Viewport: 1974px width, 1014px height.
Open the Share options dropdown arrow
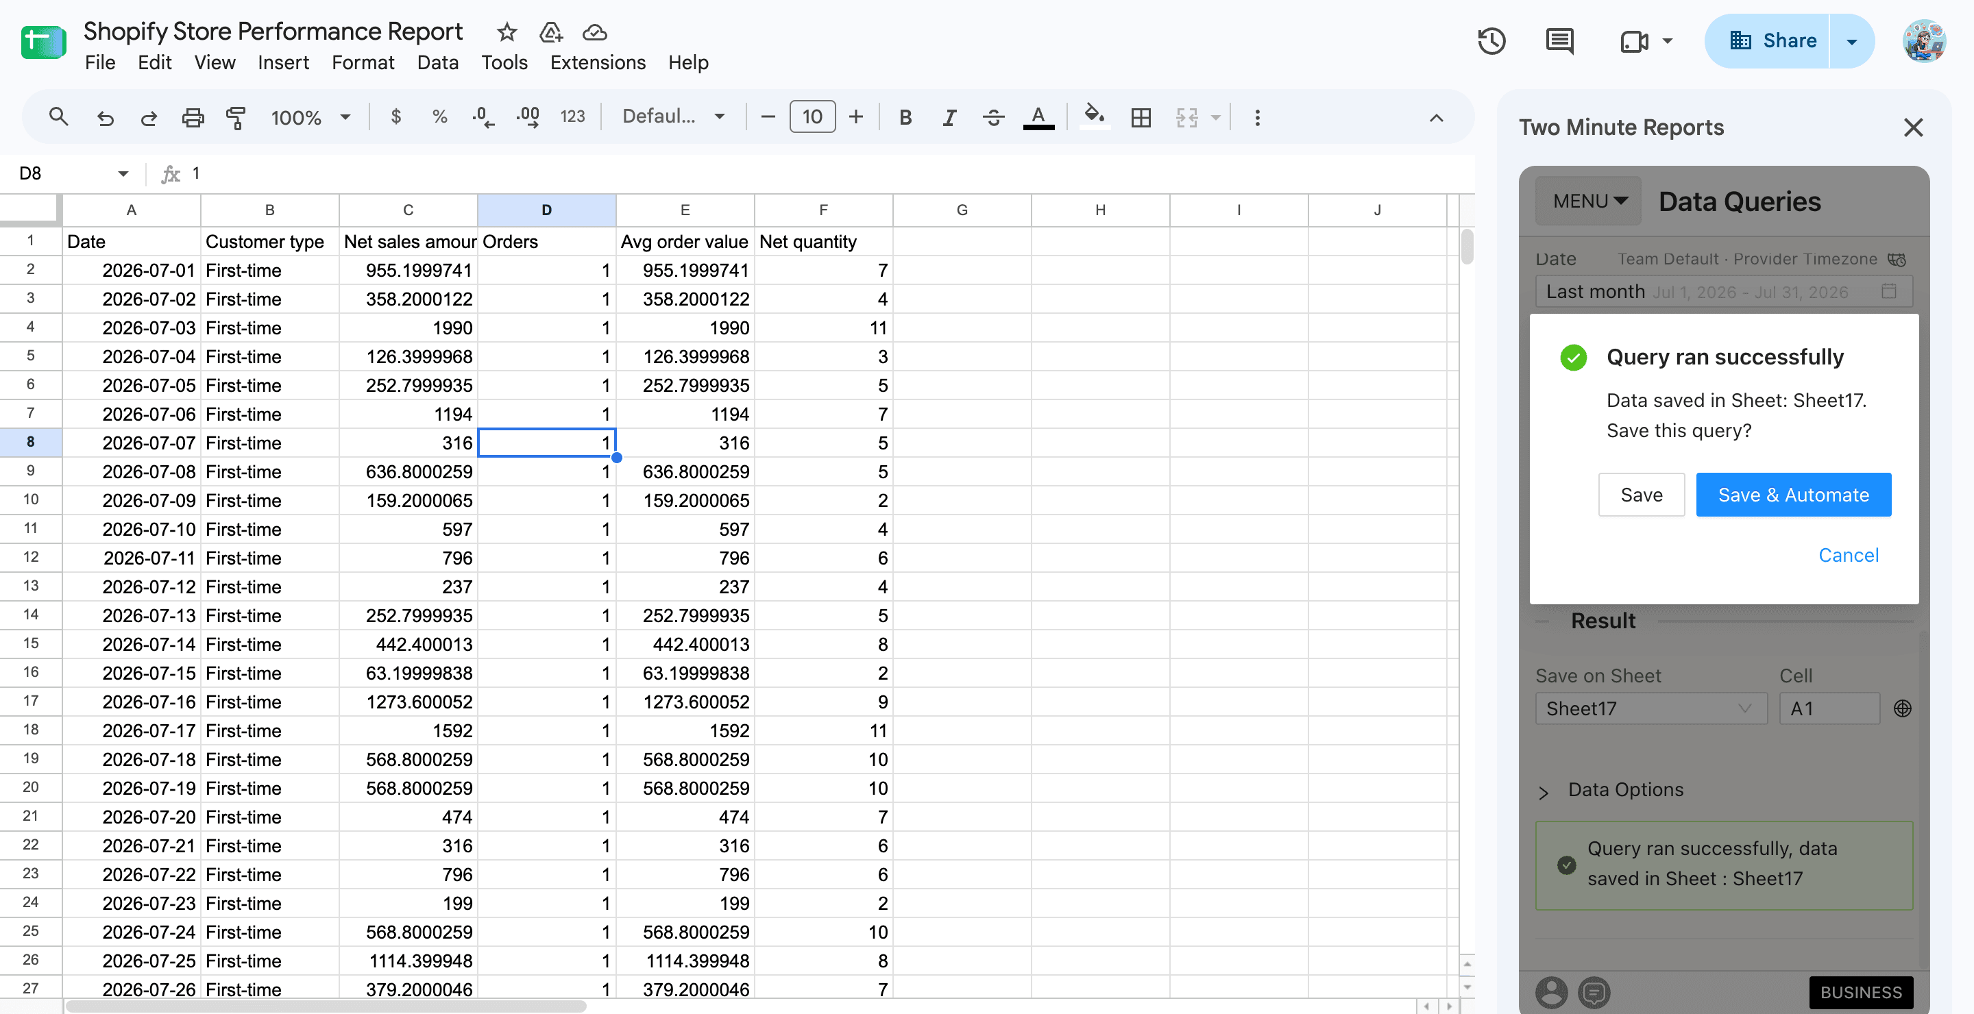tap(1851, 41)
